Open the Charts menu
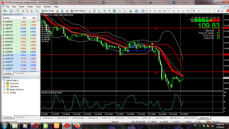This screenshot has width=229, height=129. pyautogui.click(x=30, y=7)
